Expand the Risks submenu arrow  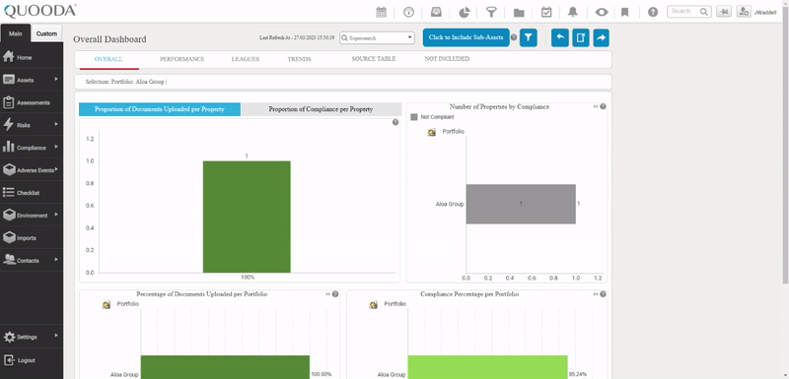point(56,124)
